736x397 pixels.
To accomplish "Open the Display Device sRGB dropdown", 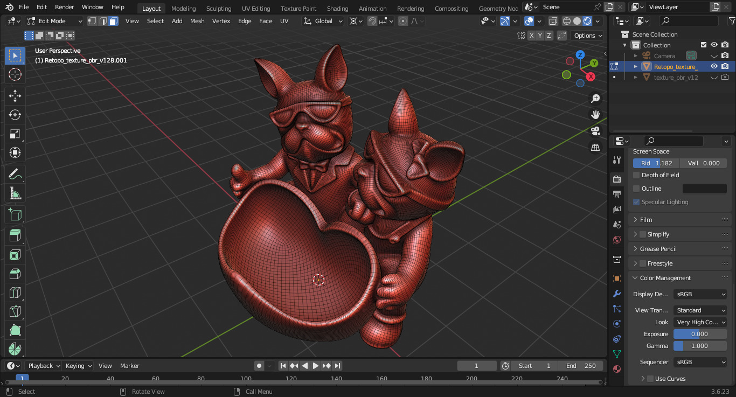I will 700,294.
